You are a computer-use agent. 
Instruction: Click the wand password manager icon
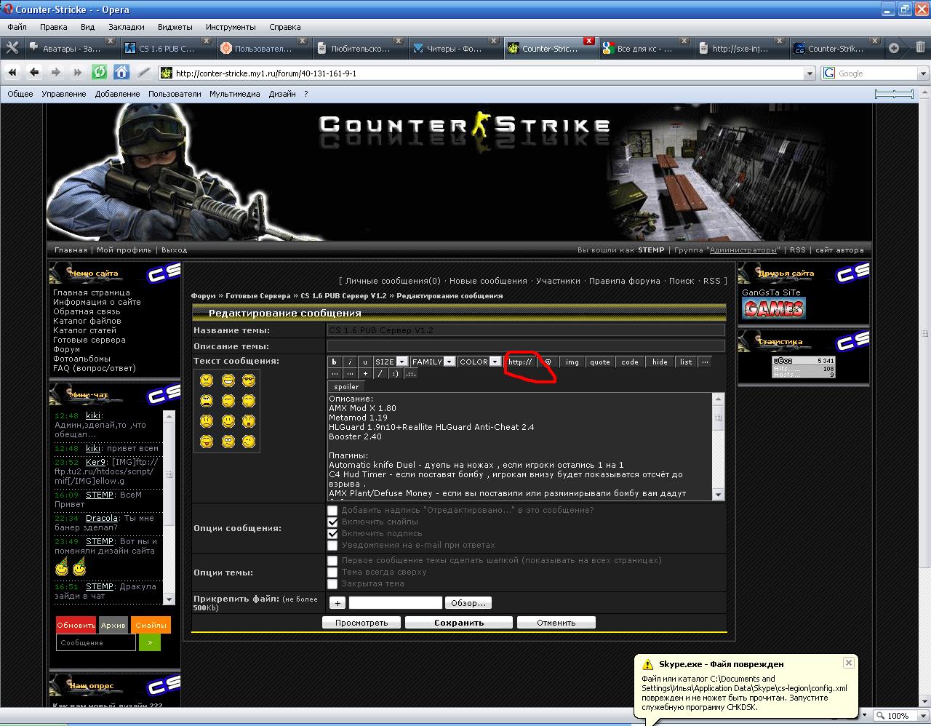(143, 73)
